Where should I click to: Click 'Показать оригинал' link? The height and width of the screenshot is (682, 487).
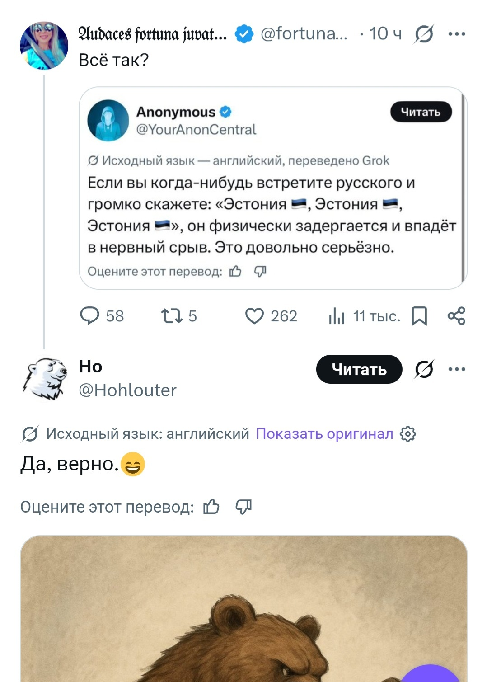coord(324,434)
